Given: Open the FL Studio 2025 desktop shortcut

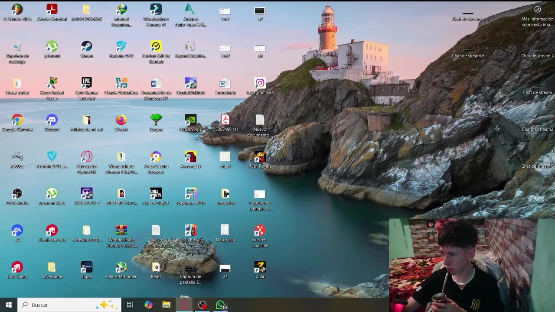Looking at the screenshot, I should click(17, 13).
